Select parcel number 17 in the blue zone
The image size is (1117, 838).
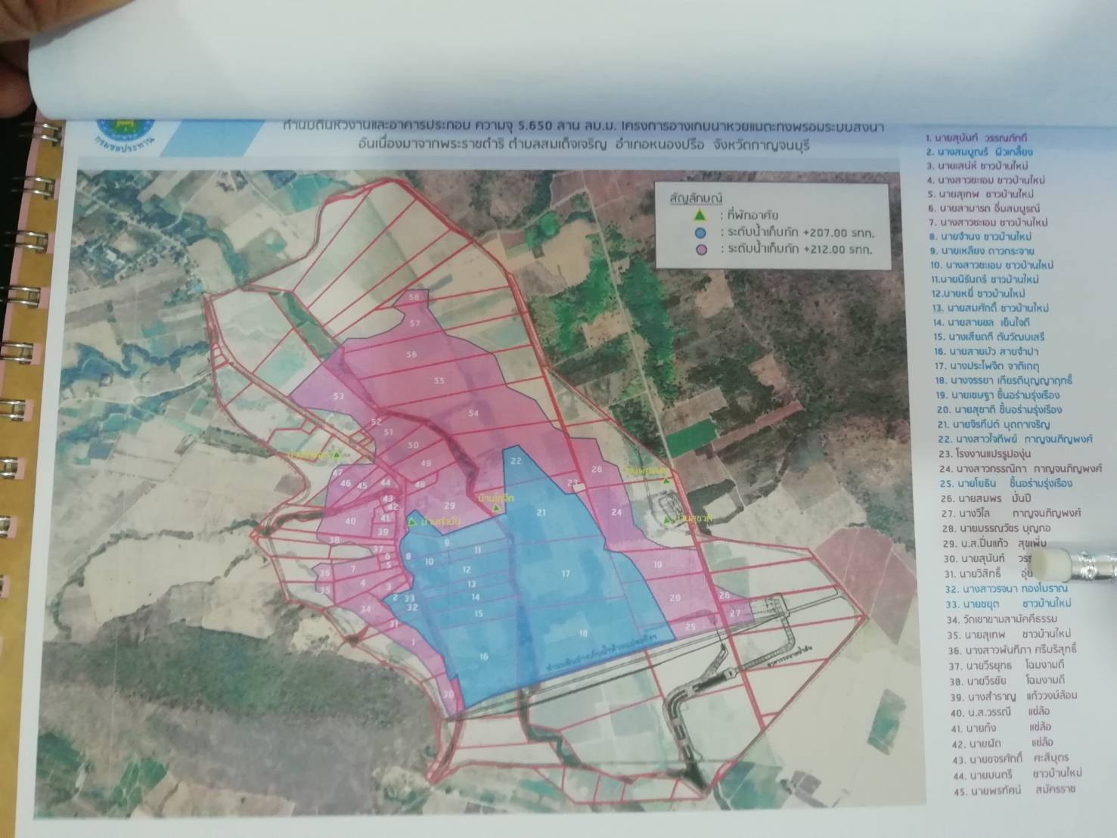tap(565, 574)
